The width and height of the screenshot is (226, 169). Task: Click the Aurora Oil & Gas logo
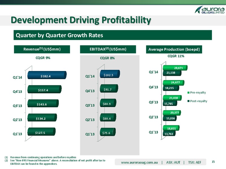point(210,10)
